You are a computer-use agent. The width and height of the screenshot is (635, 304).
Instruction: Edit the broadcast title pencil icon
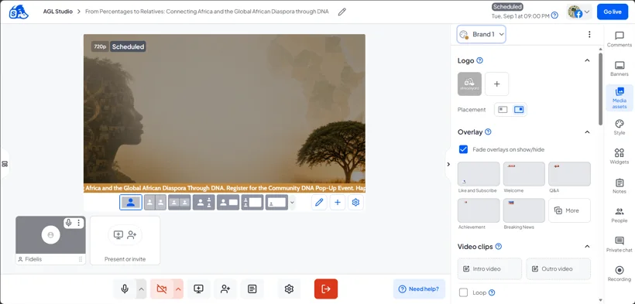click(342, 12)
